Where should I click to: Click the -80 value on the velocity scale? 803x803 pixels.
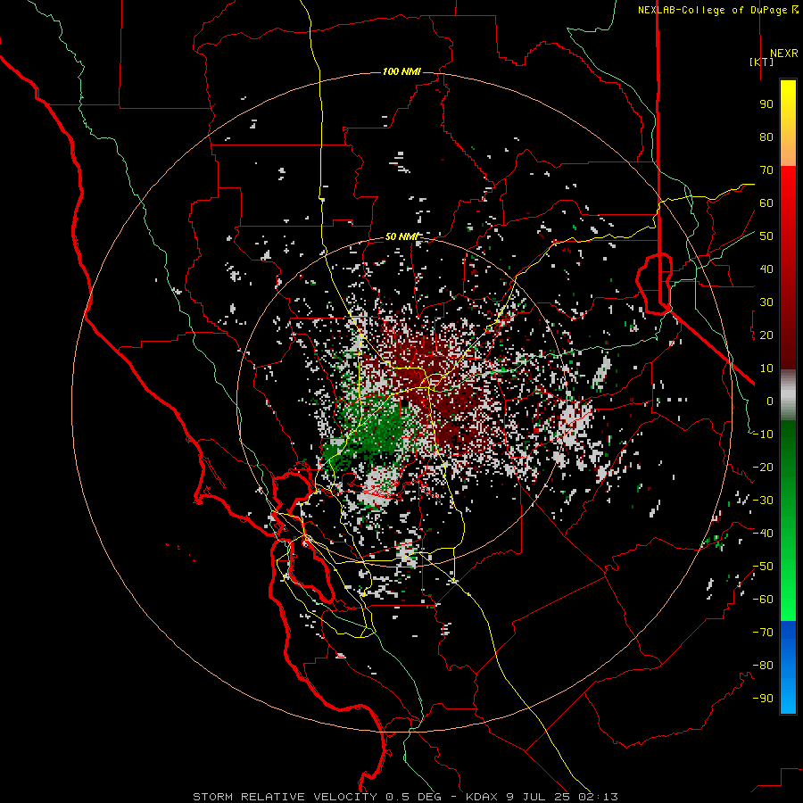tap(763, 666)
